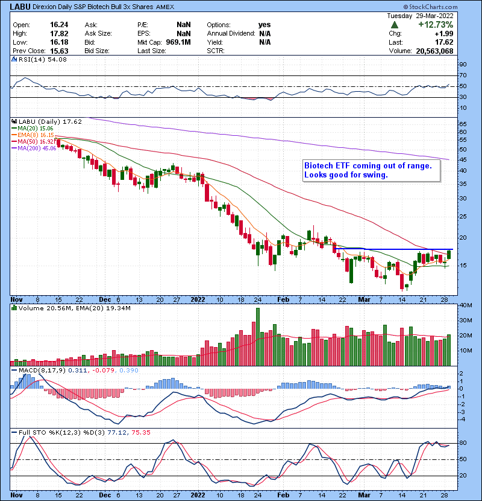Viewport: 482px width, 501px height.
Task: Click the green up-arrow change icon
Action: 394,25
